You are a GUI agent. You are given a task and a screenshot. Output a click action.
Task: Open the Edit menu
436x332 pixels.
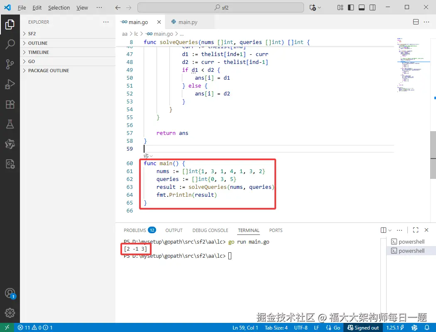pyautogui.click(x=37, y=7)
